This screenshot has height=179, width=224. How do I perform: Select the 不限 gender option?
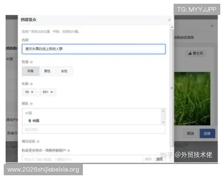[31, 71]
